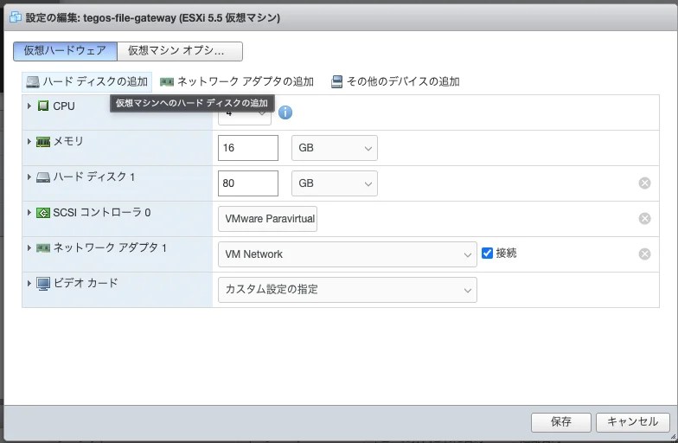Click the Hard disk 1 drive icon
This screenshot has height=443, width=678.
(43, 177)
